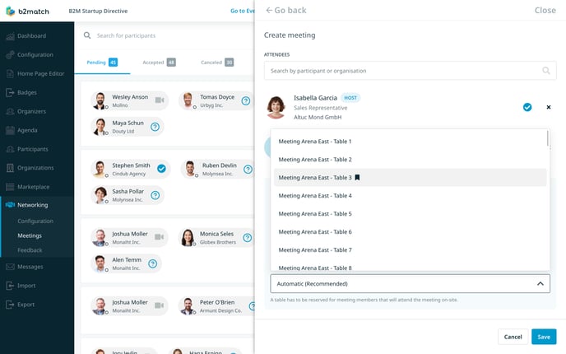Click the Organizations building icon
Image resolution: width=566 pixels, height=354 pixels.
coord(10,168)
